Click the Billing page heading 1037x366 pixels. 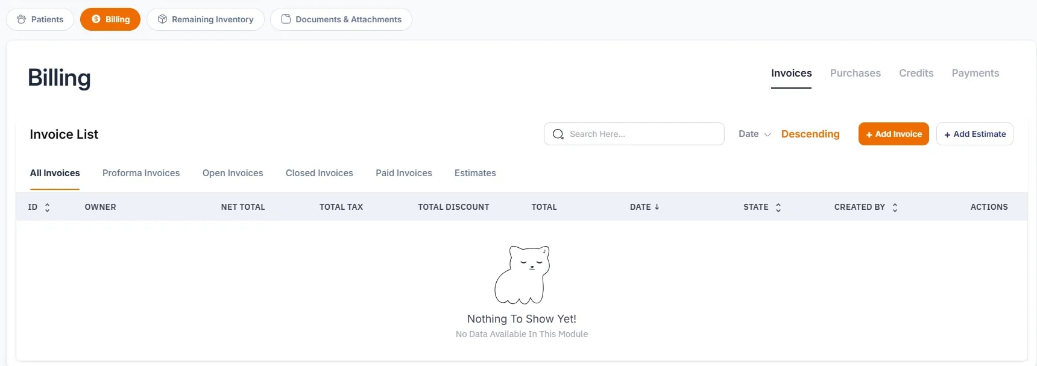tap(59, 78)
